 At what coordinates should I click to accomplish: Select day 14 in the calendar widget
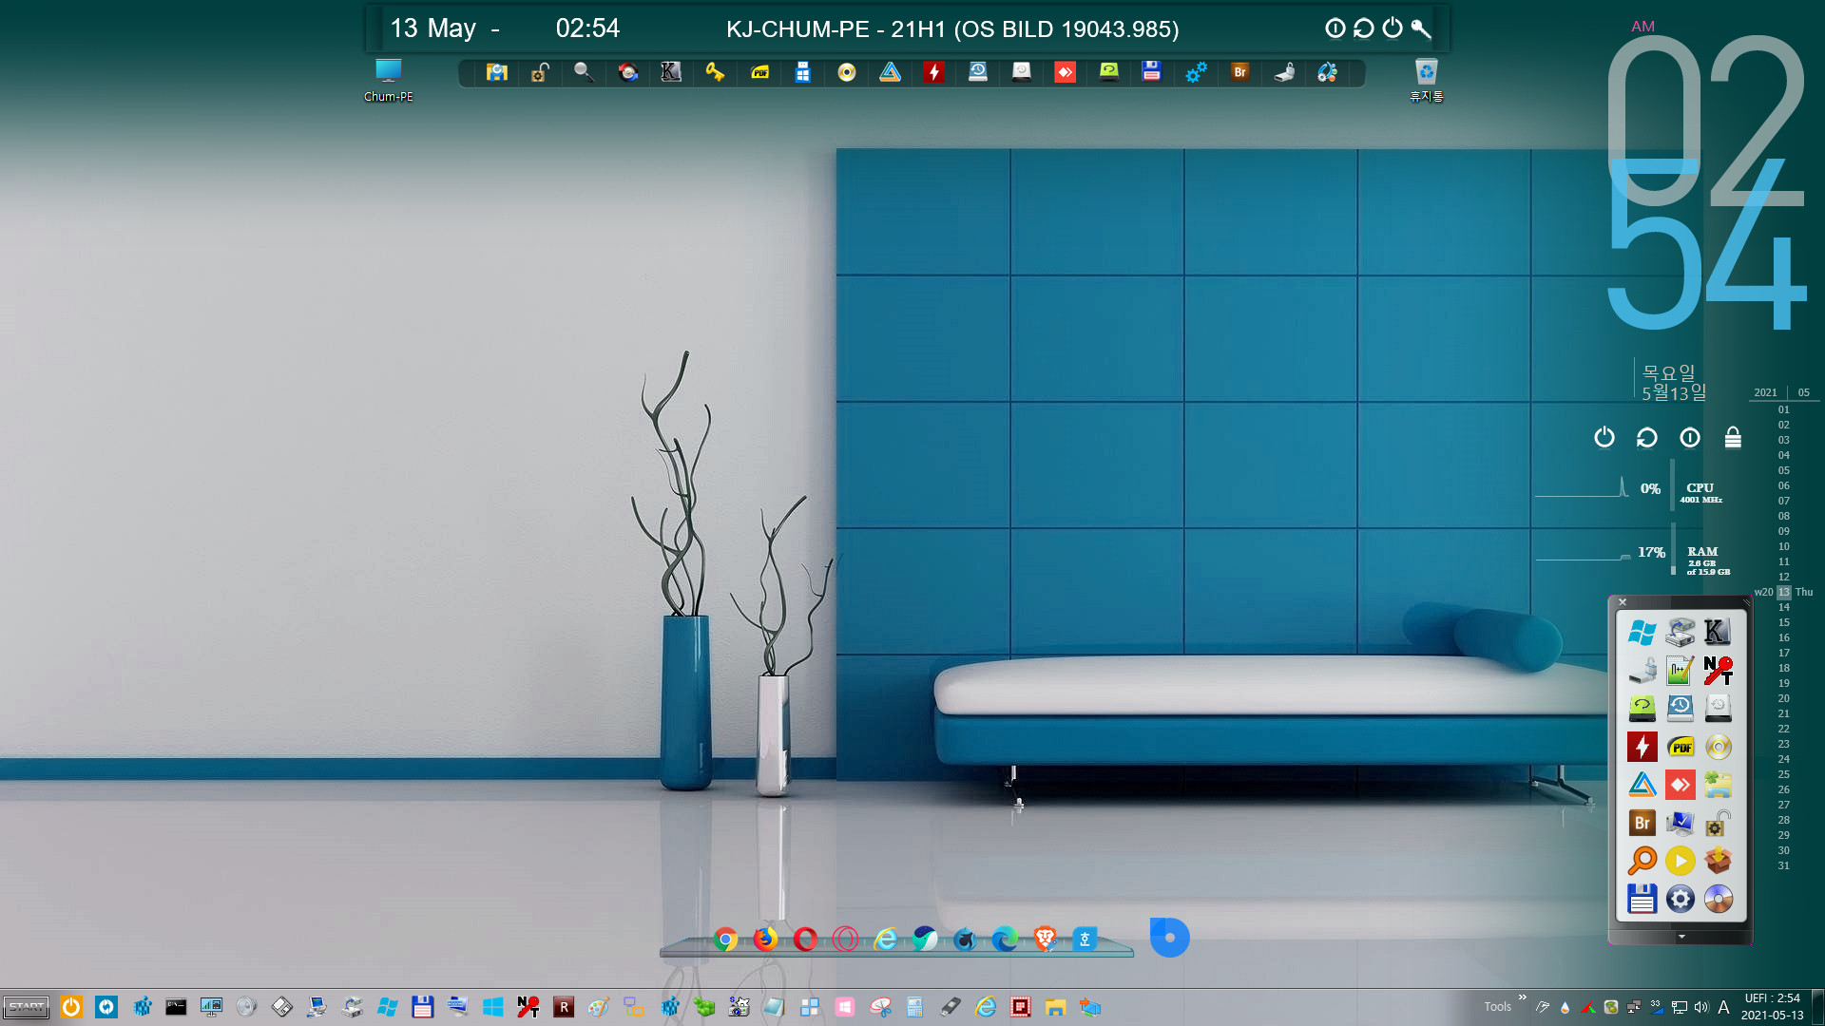tap(1784, 607)
